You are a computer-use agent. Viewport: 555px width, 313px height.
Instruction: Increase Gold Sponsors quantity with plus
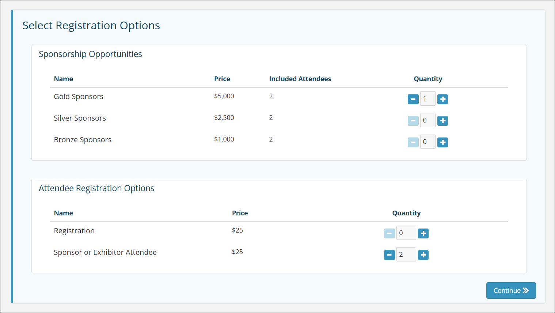pyautogui.click(x=442, y=99)
